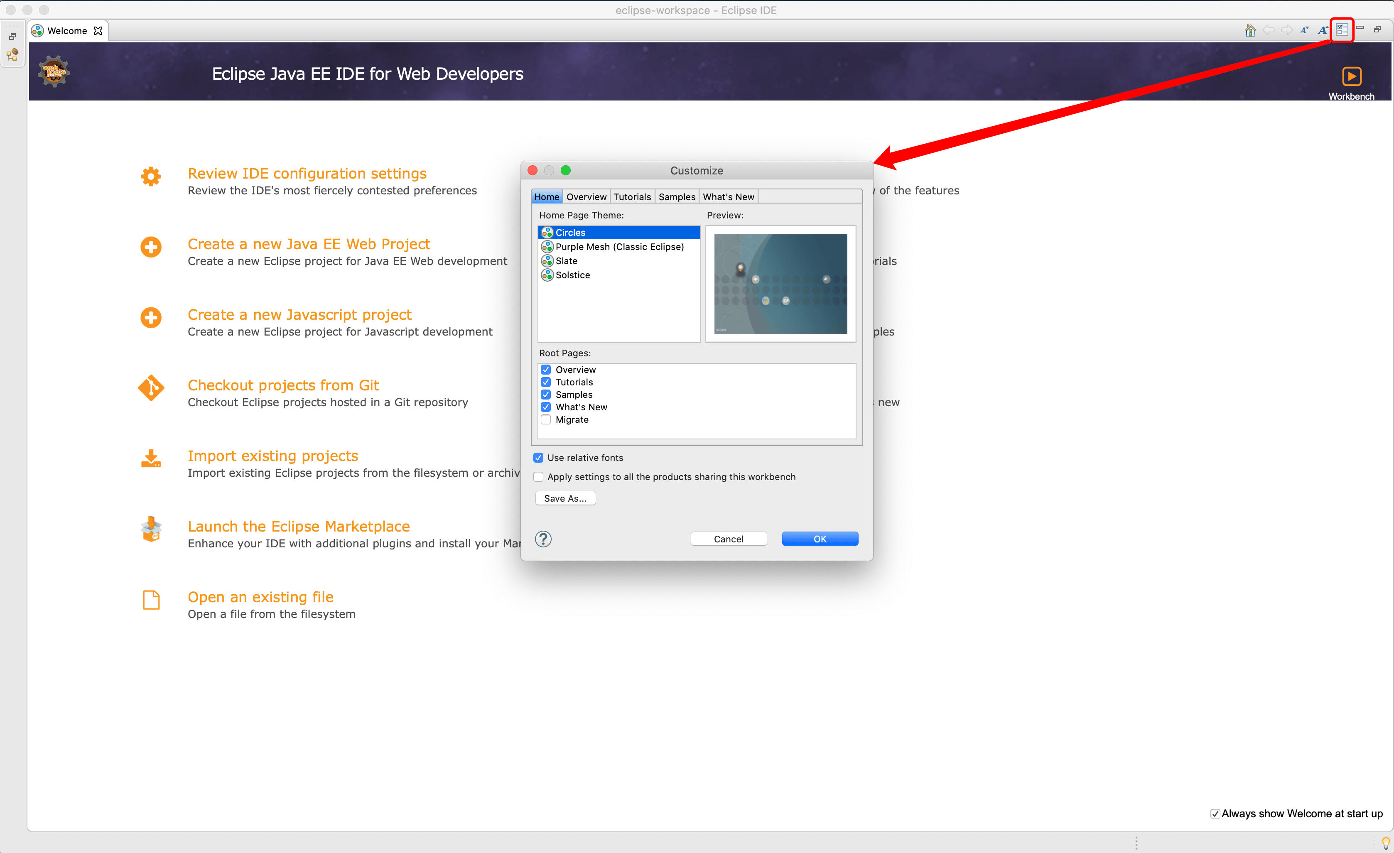Close the Customize dialog with red button

coord(533,170)
